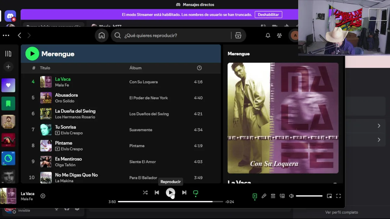The height and width of the screenshot is (219, 390).
Task: Click the Álbum column header
Action: [135, 68]
